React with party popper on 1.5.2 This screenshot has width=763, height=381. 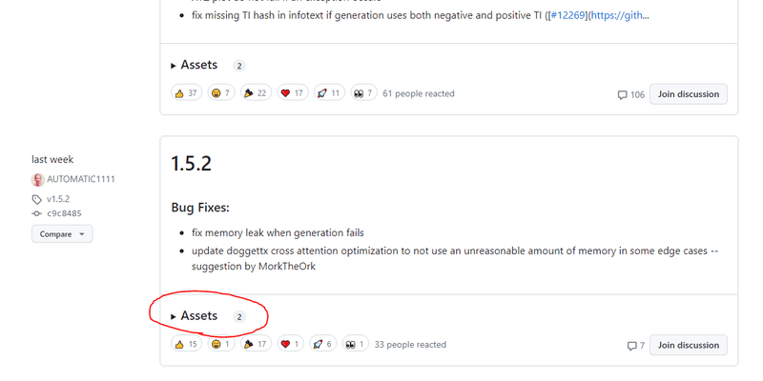point(256,344)
